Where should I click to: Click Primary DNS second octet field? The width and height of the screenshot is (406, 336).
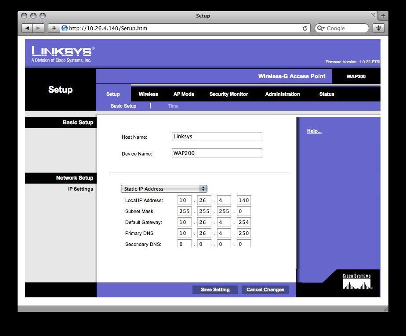click(x=204, y=233)
